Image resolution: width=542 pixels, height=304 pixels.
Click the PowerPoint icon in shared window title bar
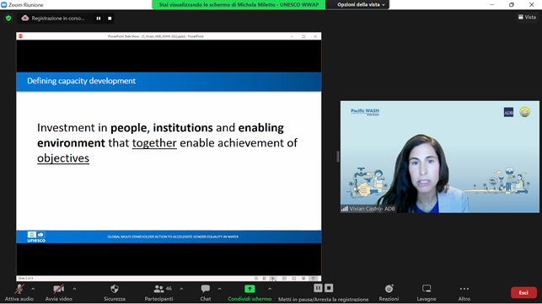21,36
